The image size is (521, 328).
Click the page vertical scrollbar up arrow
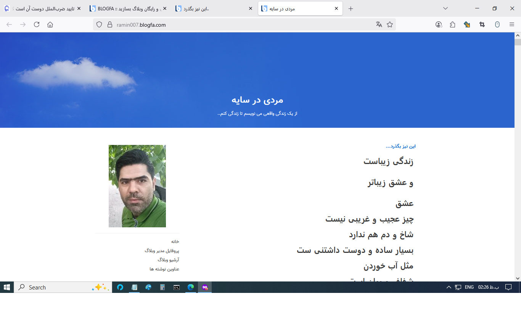pyautogui.click(x=518, y=35)
